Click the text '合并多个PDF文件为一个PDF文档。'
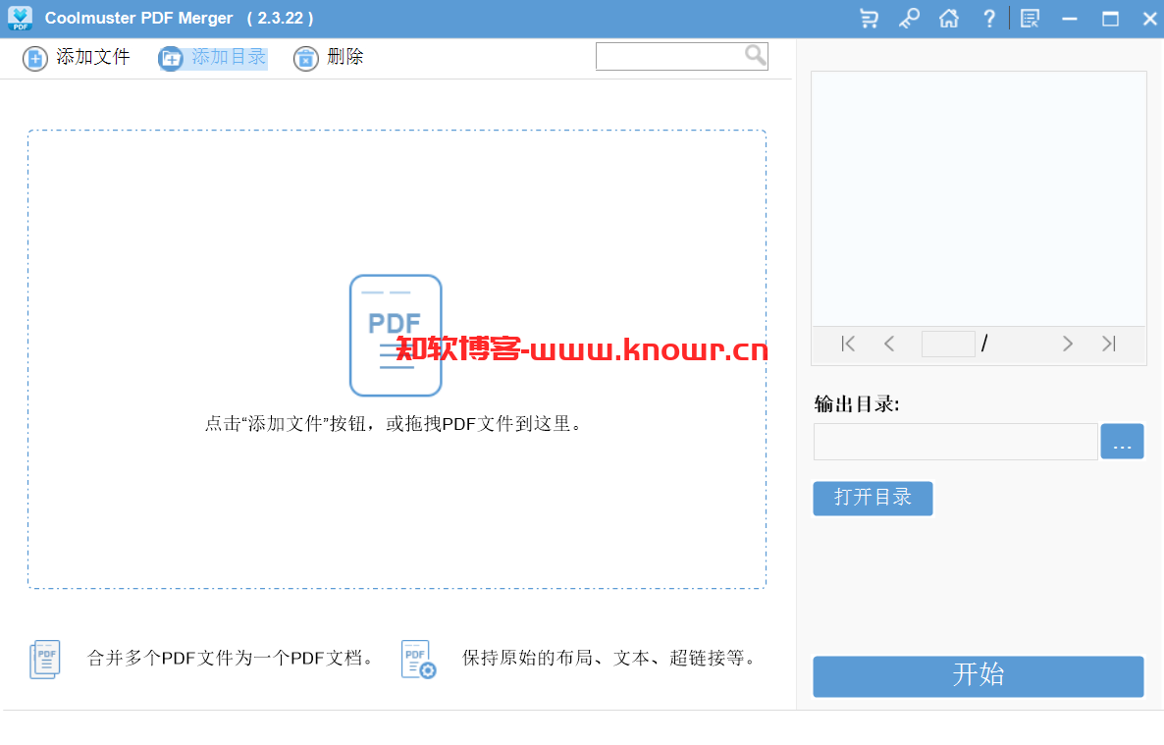This screenshot has width=1164, height=745. click(230, 659)
